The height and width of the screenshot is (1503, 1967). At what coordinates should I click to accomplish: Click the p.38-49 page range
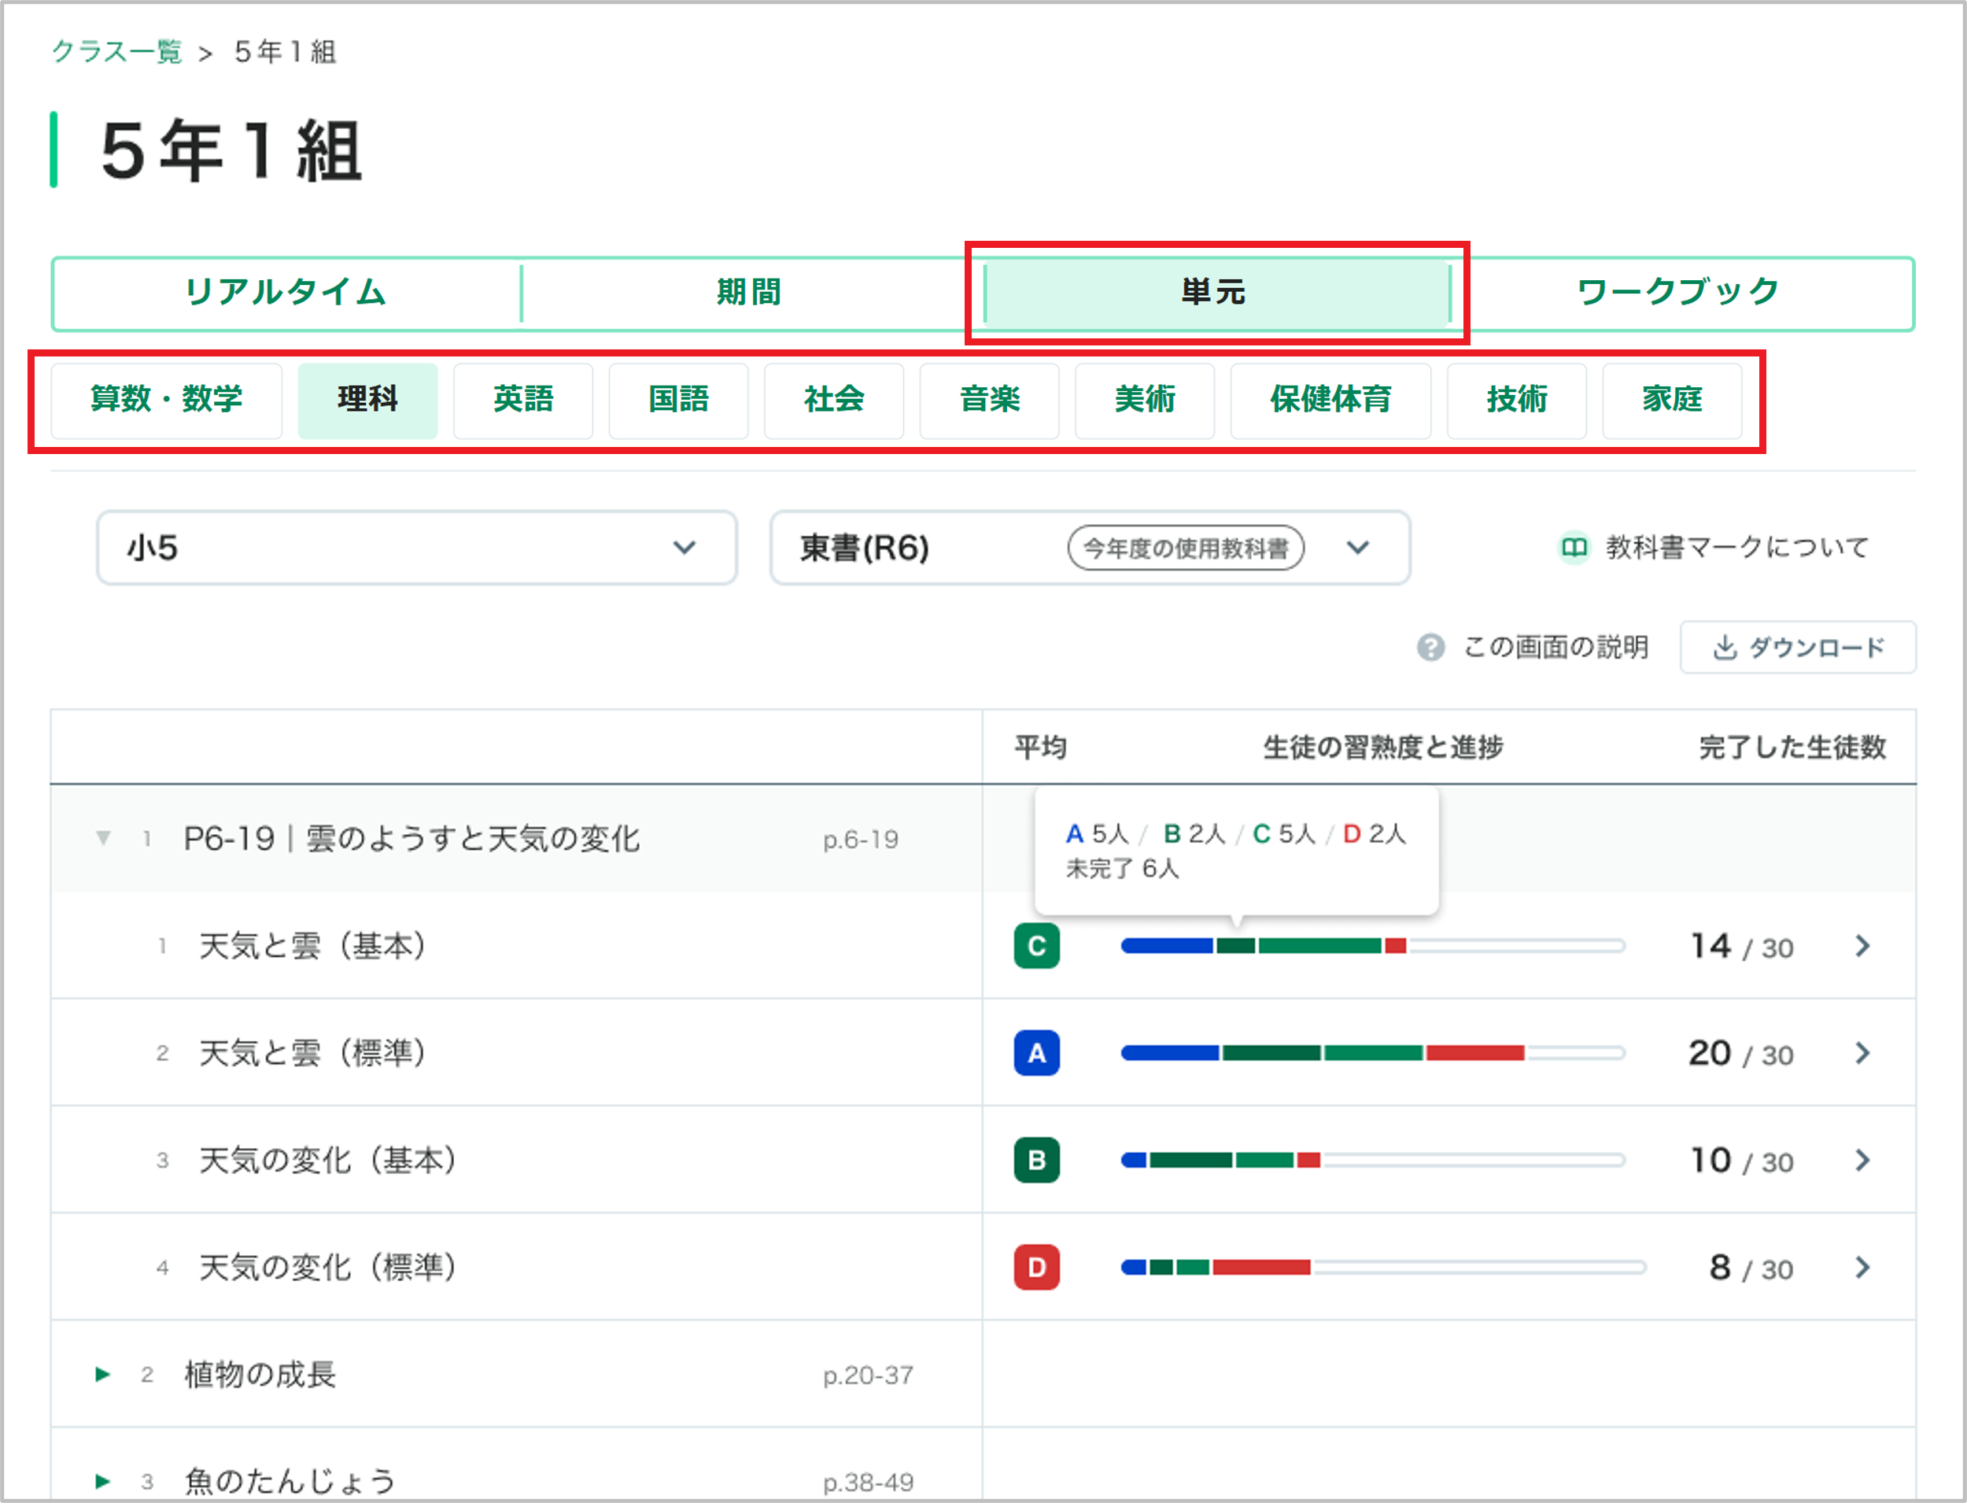tap(869, 1483)
